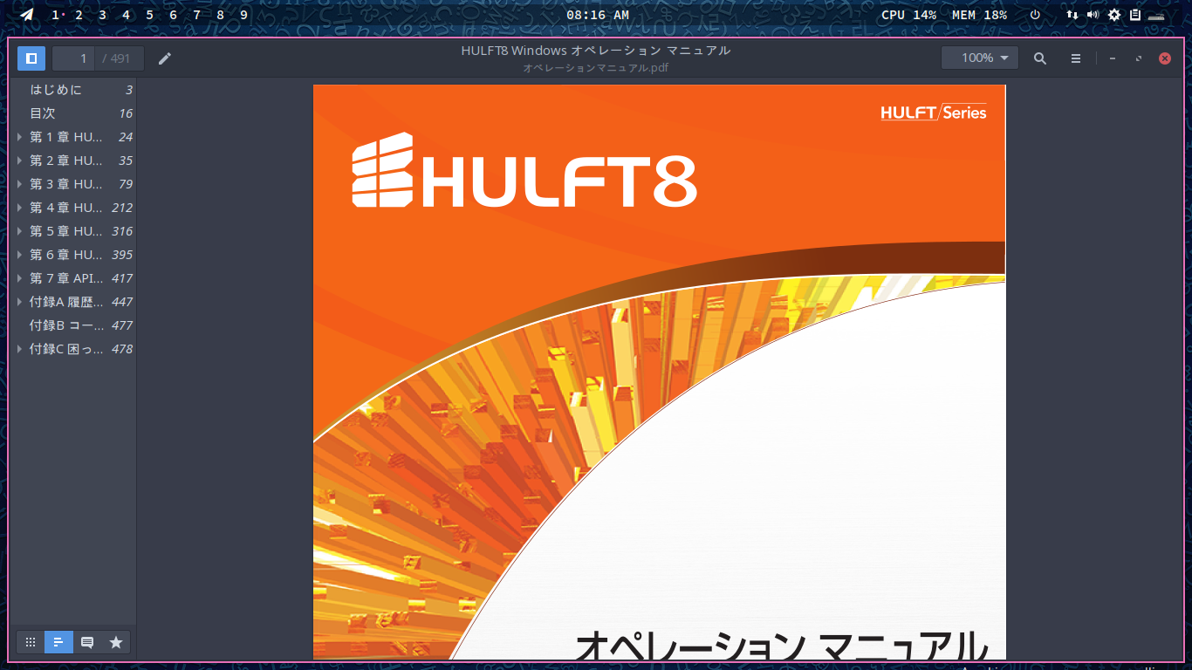This screenshot has height=670, width=1192.
Task: Select 付録C 困っ... outline row text
Action: (66, 349)
